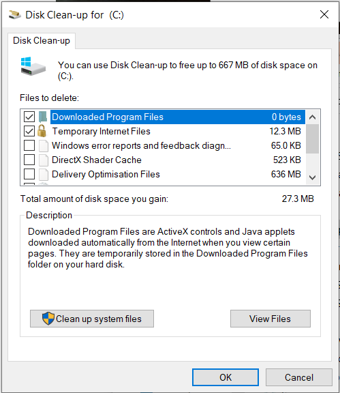340x393 pixels.
Task: Click the shield icon on Clean up system files
Action: [48, 319]
